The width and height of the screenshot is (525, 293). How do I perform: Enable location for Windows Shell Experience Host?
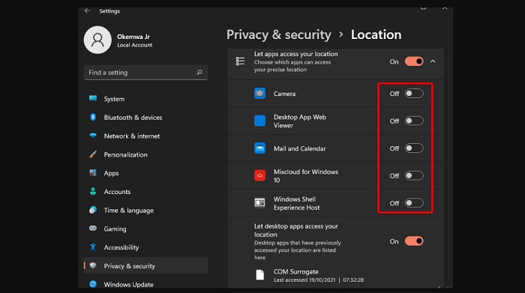414,203
